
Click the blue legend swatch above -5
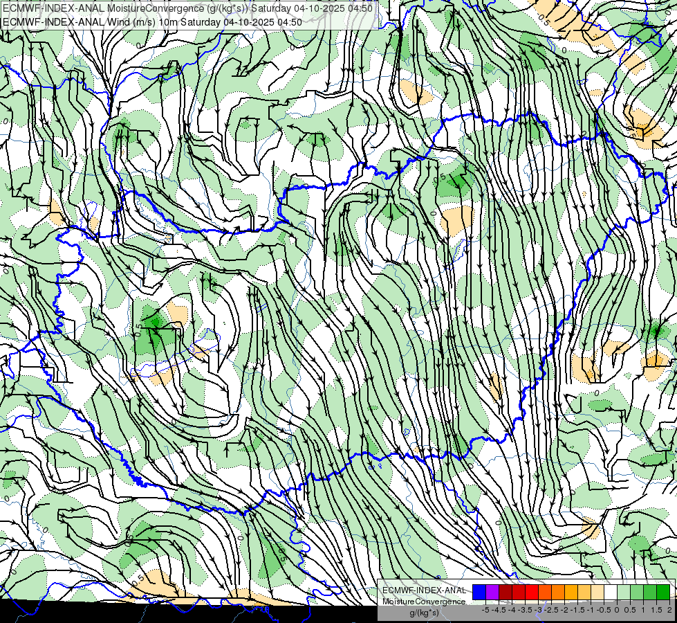coord(479,592)
